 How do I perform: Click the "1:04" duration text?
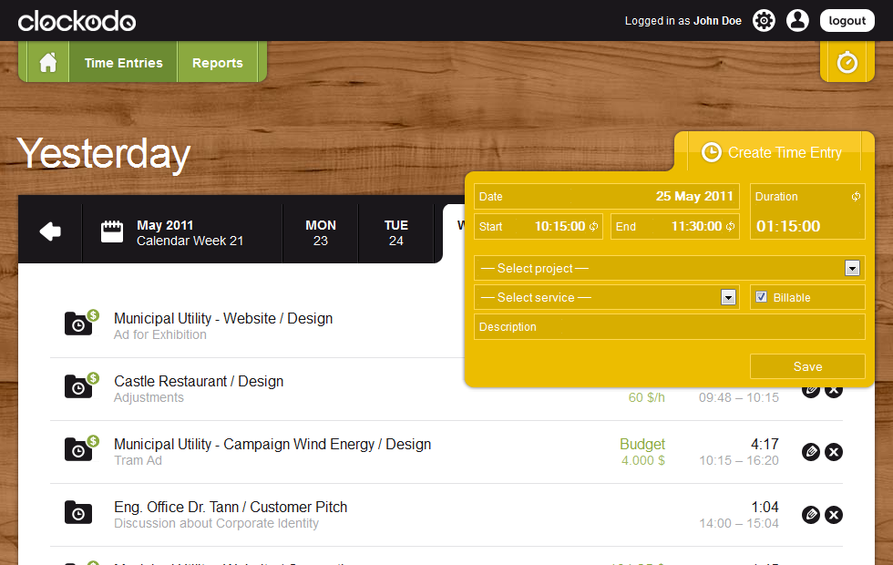point(765,507)
